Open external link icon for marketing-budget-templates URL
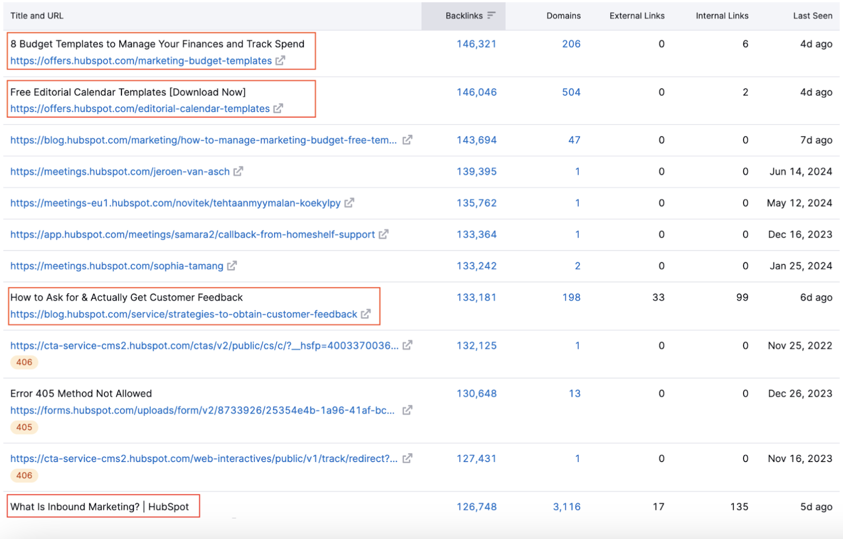 (280, 60)
